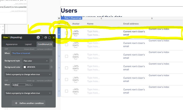The height and width of the screenshot is (110, 183).
Task: Click second Type here... input in row 1
Action: (x=93, y=35)
